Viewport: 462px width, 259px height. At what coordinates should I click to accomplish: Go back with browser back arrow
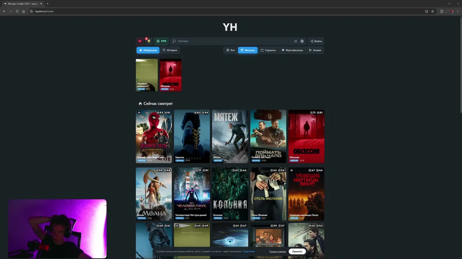point(4,11)
